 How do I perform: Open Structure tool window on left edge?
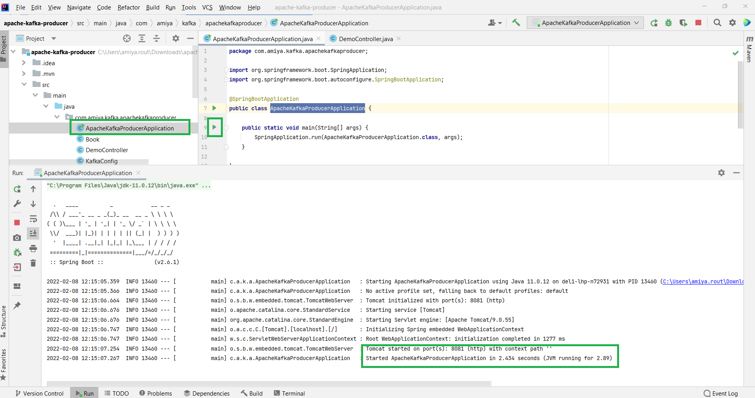tap(4, 321)
